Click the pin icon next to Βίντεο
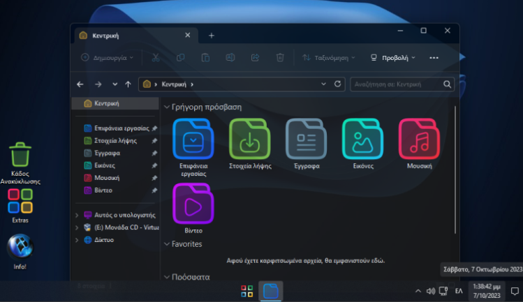 (154, 190)
